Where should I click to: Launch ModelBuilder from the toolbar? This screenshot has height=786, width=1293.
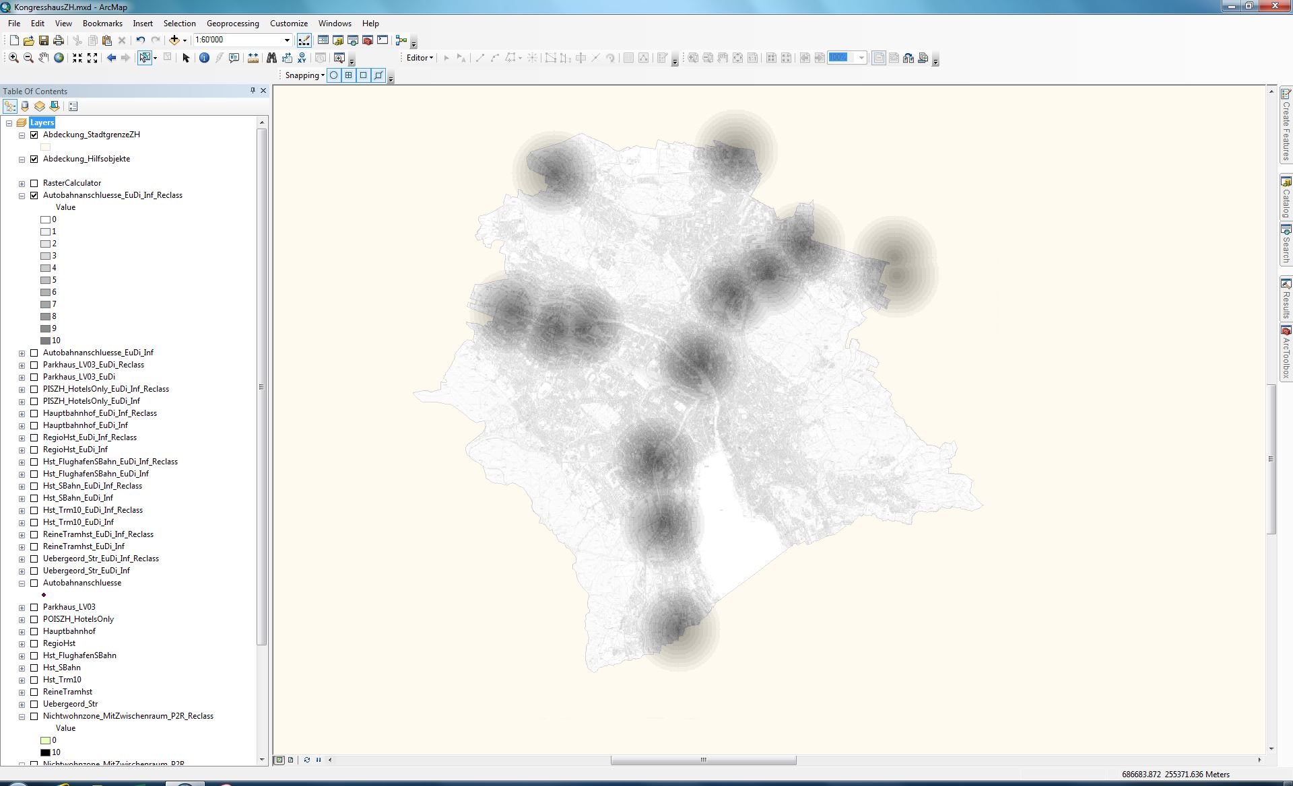(x=401, y=40)
